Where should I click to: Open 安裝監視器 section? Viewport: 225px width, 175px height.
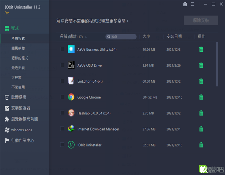coord(21,108)
